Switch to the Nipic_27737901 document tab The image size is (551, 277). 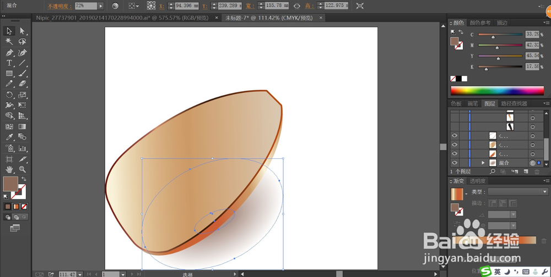122,18
